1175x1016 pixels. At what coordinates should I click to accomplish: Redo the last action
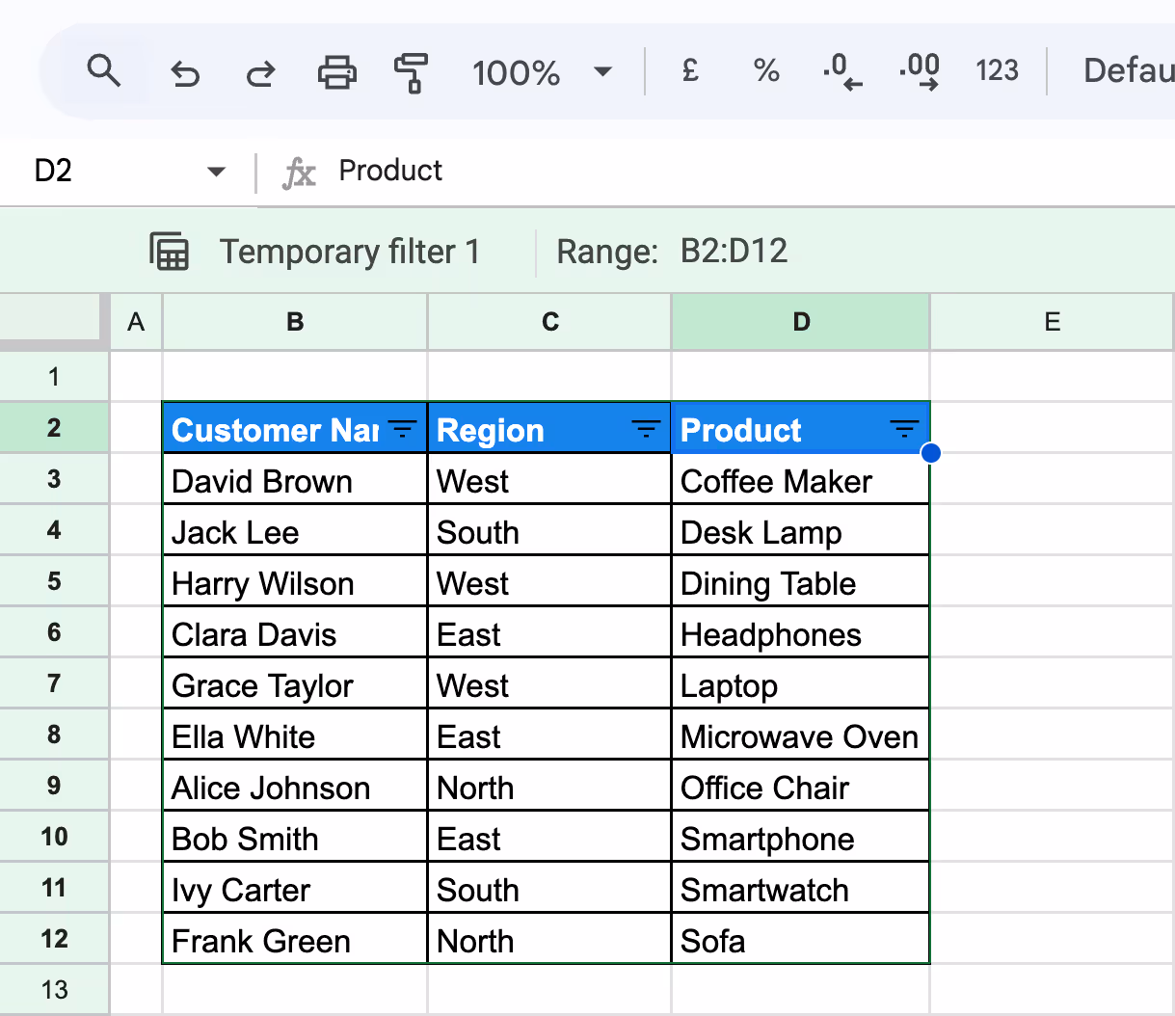(x=259, y=70)
